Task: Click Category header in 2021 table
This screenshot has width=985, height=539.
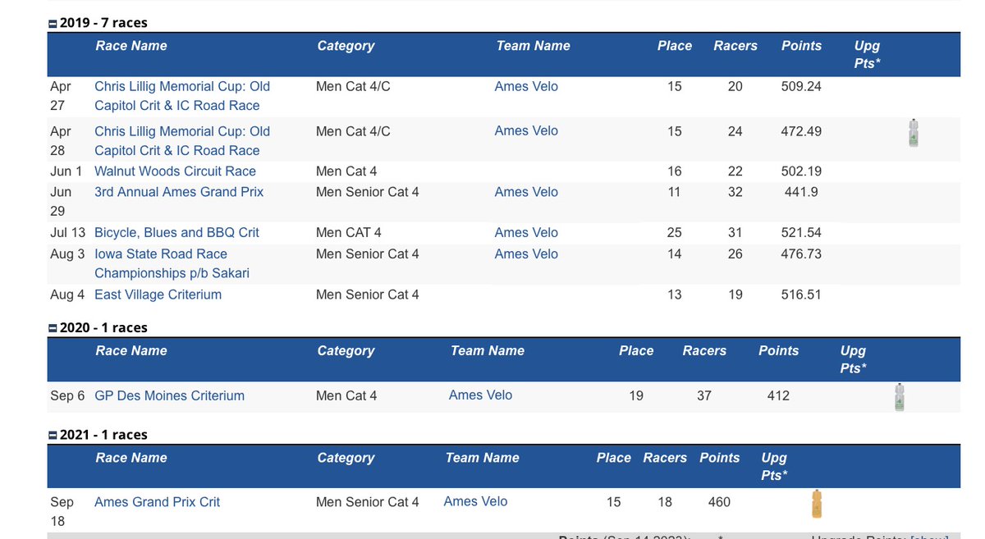Action: coord(346,459)
